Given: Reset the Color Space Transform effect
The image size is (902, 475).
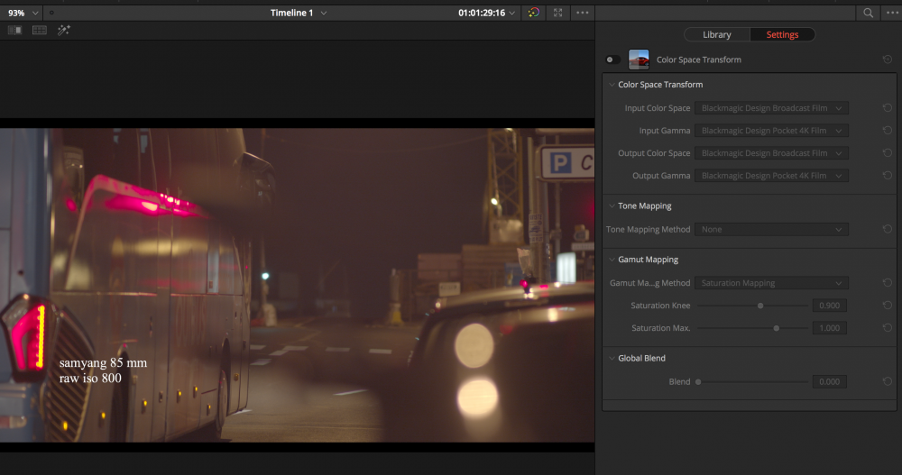Looking at the screenshot, I should (888, 59).
